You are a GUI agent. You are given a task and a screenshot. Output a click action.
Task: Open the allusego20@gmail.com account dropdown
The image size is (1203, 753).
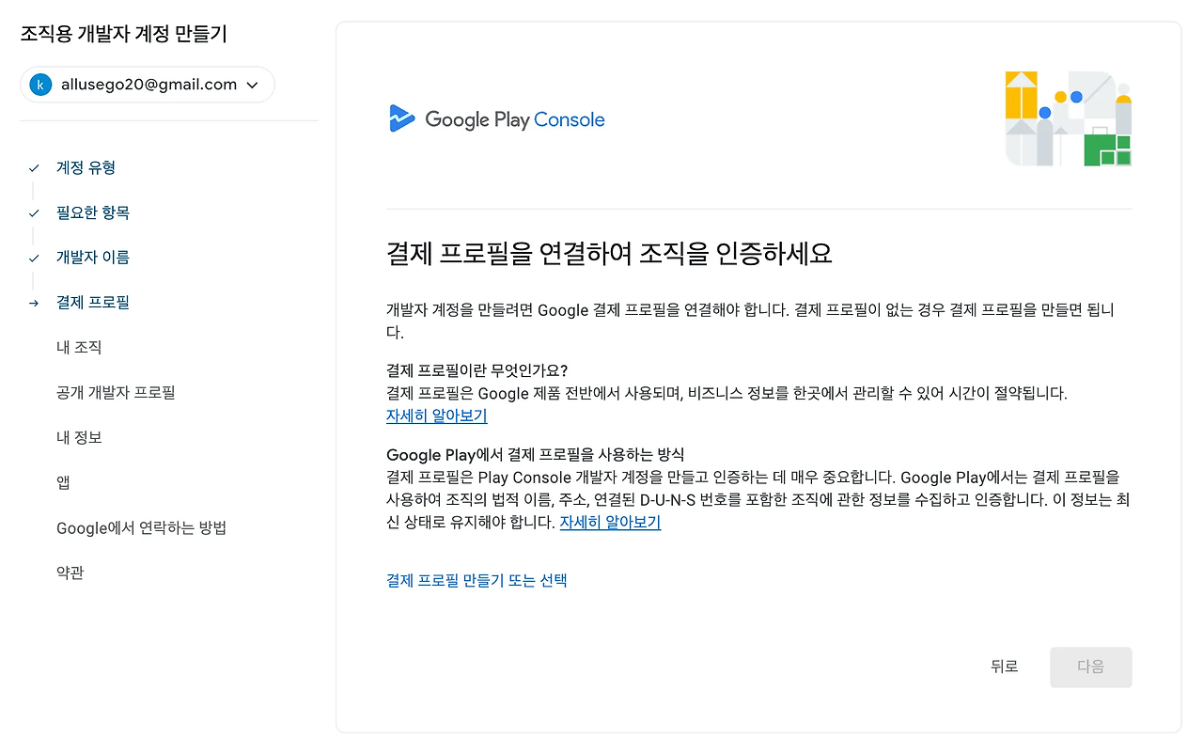148,85
